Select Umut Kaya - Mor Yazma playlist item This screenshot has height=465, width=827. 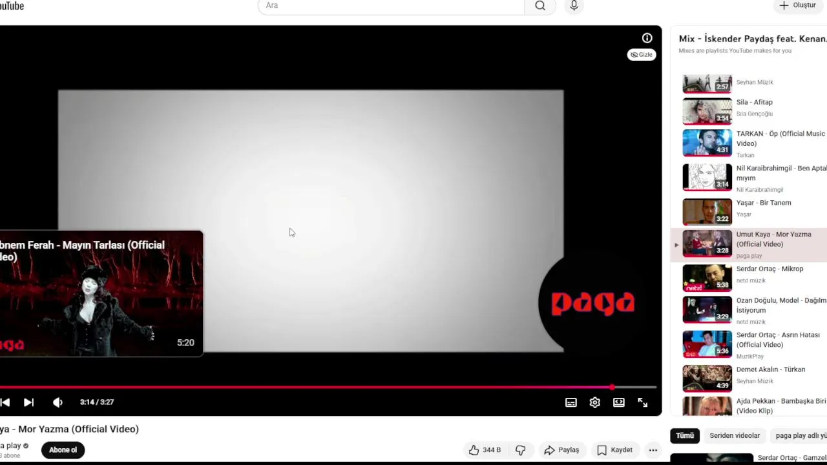click(749, 245)
